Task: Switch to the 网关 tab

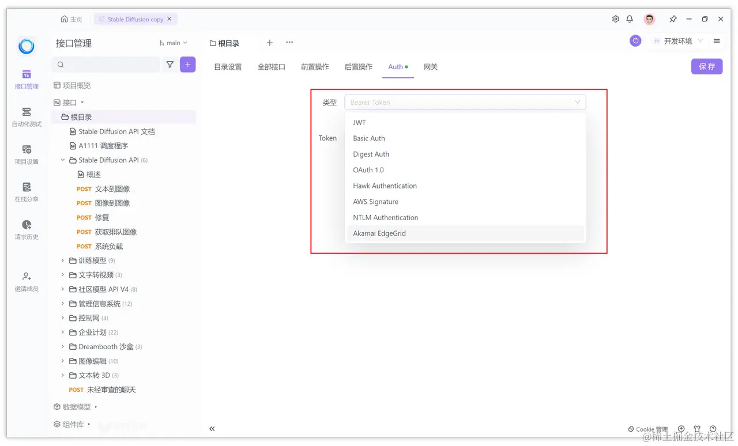Action: pos(431,67)
